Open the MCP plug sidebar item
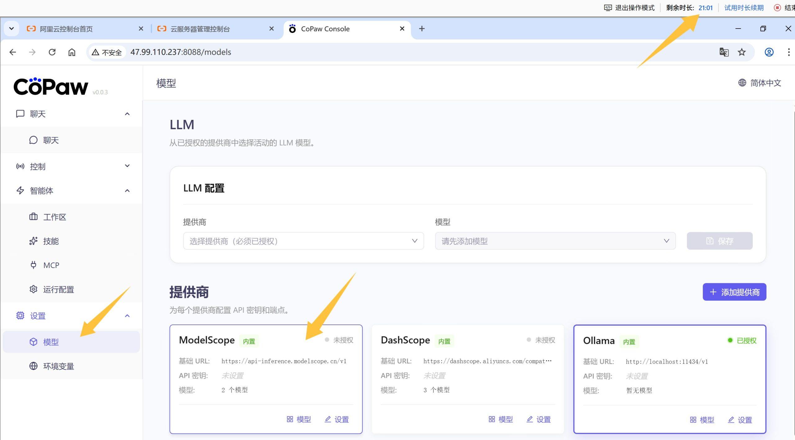Viewport: 795px width, 440px height. [x=51, y=265]
